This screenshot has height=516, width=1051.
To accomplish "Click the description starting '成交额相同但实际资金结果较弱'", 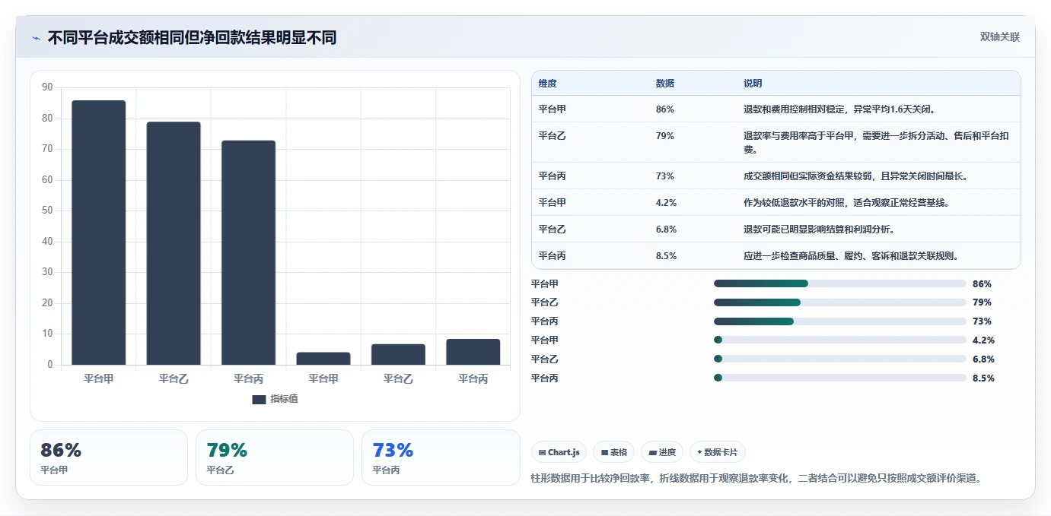I will 855,176.
